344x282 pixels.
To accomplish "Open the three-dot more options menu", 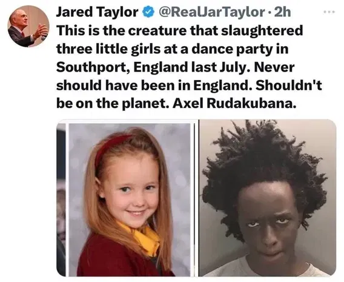I will pyautogui.click(x=329, y=12).
